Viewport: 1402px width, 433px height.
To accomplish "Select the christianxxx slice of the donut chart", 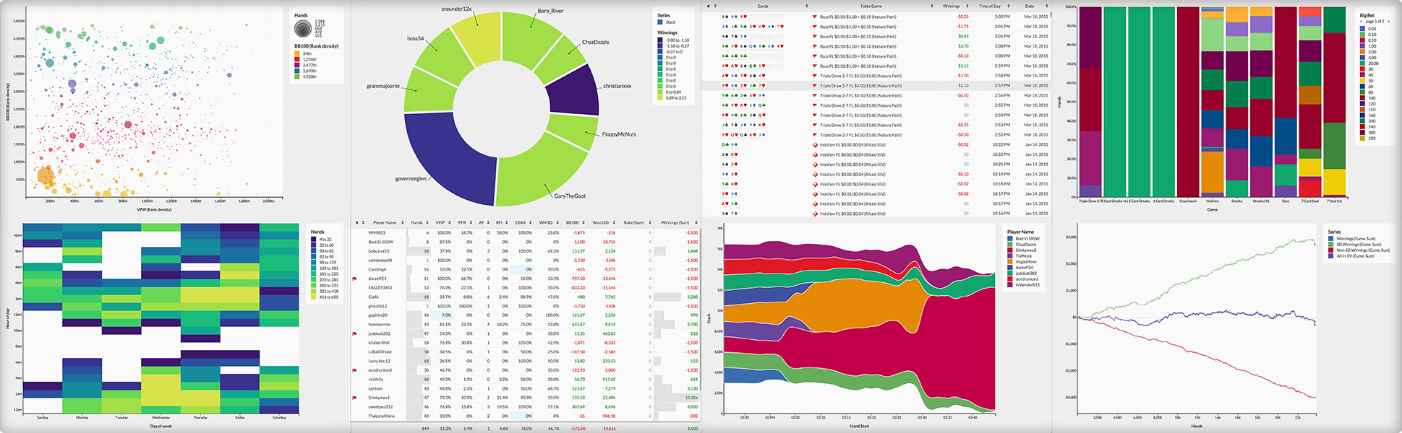I will pos(573,90).
